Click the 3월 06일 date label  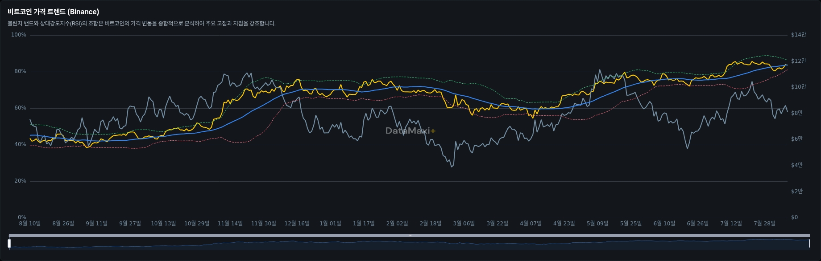[x=464, y=223]
